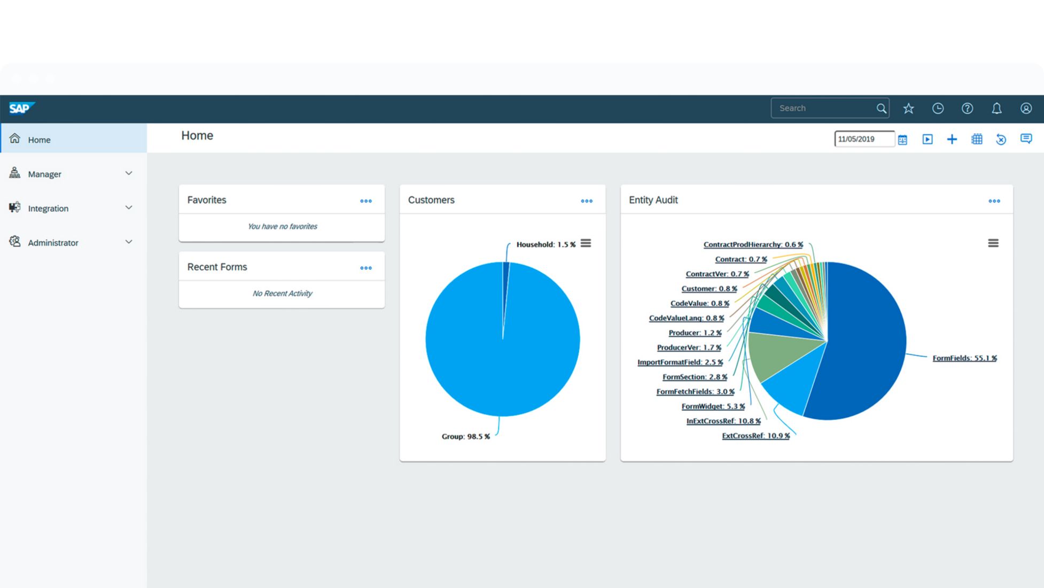Image resolution: width=1044 pixels, height=588 pixels.
Task: Click the play icon in Home toolbar
Action: (x=928, y=140)
